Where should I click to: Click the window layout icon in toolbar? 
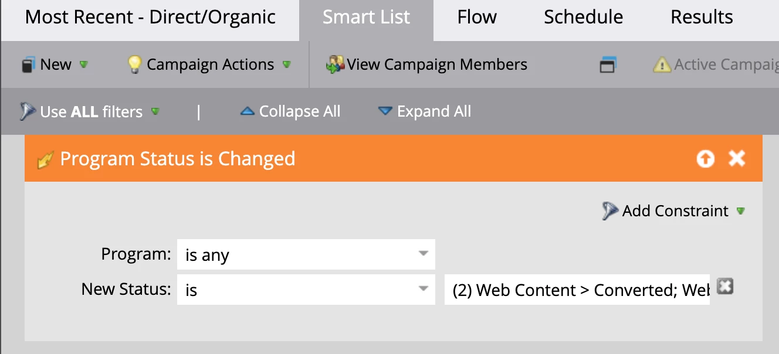[x=608, y=64]
